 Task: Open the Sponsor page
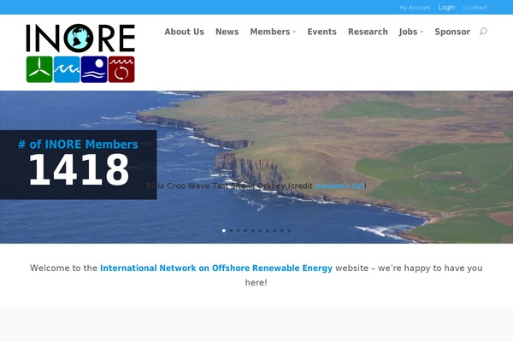pos(452,32)
